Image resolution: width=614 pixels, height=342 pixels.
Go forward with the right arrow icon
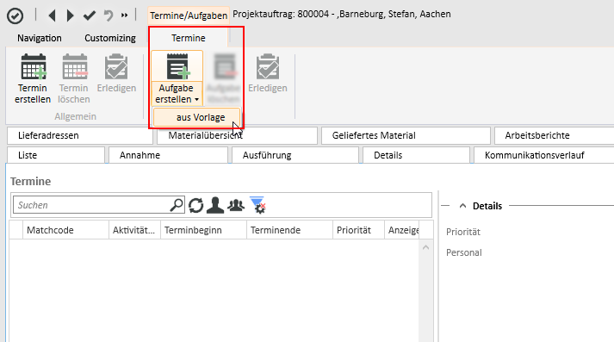coord(70,16)
